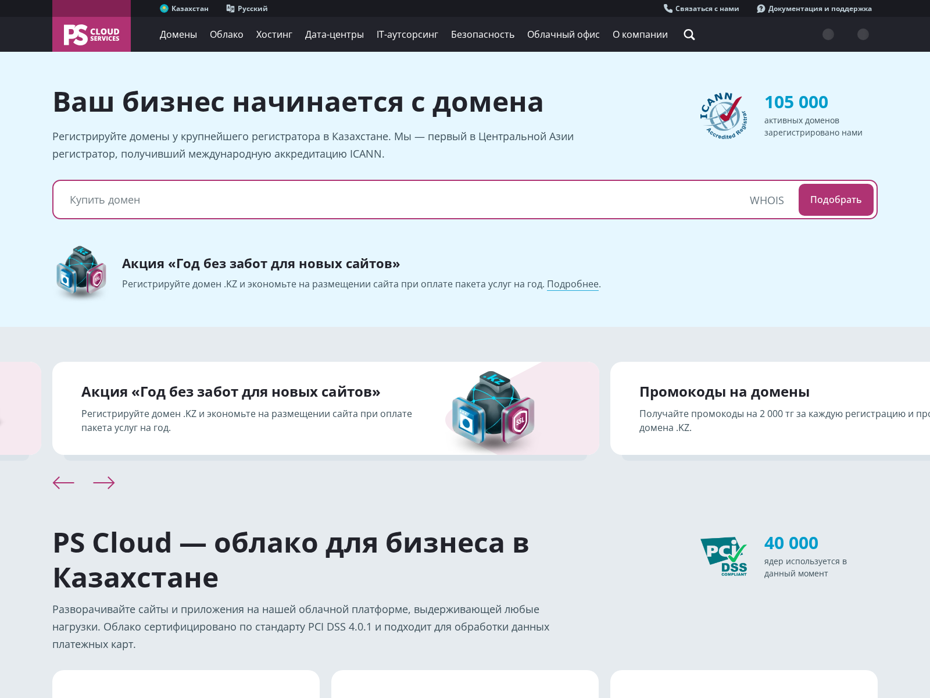Open the Хостинг menu item
Viewport: 930px width, 698px height.
(274, 35)
